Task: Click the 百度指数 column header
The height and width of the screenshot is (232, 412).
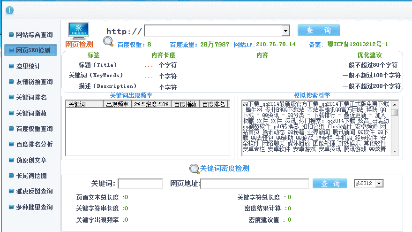Action: 186,104
